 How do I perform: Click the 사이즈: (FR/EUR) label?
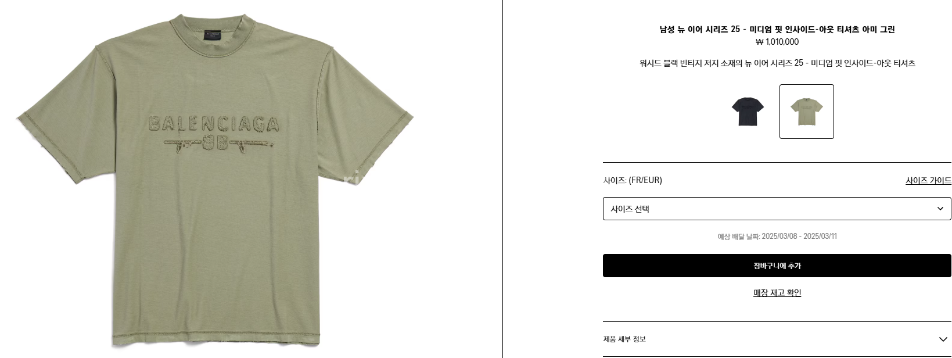pyautogui.click(x=633, y=180)
